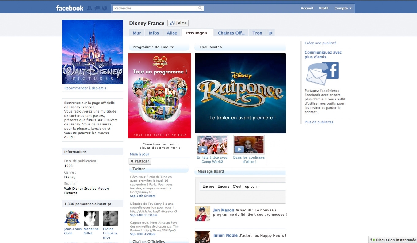Open Sep 14th 11:31am tweet timestamp
Image resolution: width=417 pixels, height=243 pixels.
coord(143,215)
